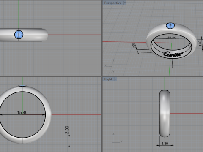
Task: Open the Perspective viewport title menu
Action: 113,3
